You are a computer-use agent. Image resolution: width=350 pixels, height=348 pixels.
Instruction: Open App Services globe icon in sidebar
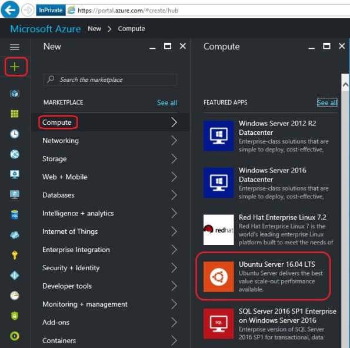[x=15, y=154]
